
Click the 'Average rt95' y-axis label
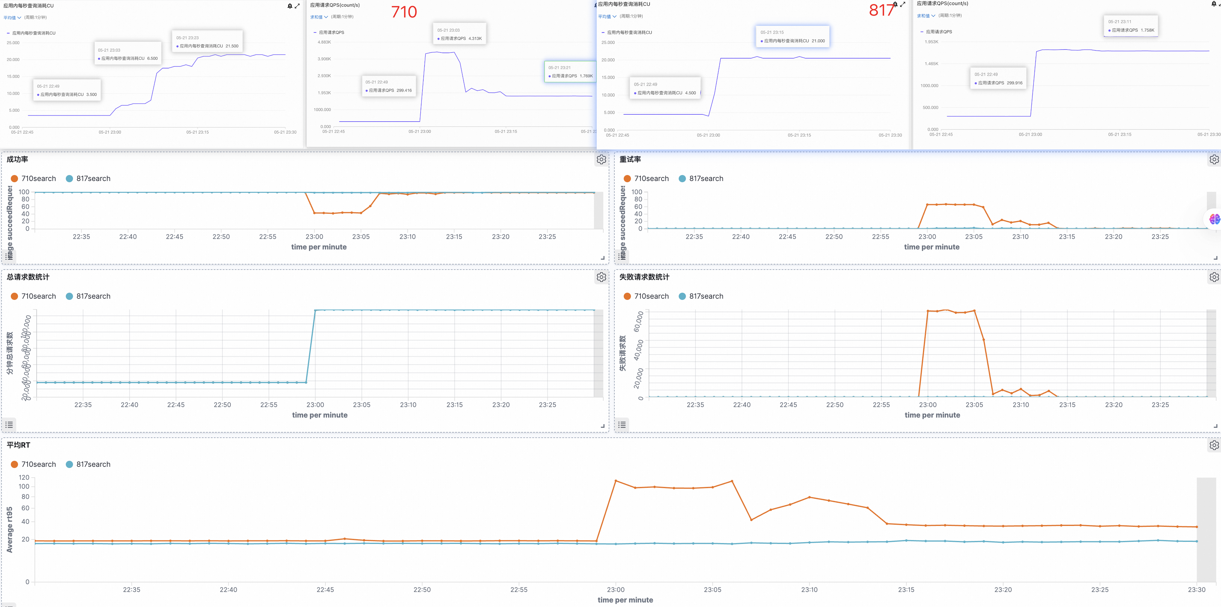pyautogui.click(x=10, y=529)
